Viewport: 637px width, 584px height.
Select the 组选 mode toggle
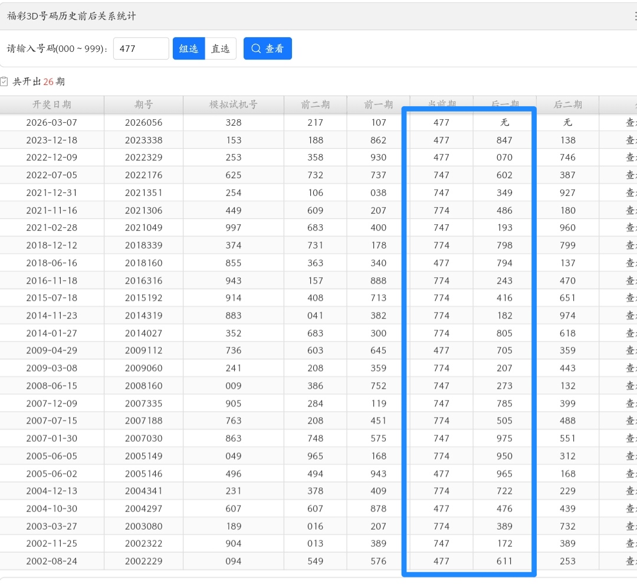pyautogui.click(x=189, y=48)
